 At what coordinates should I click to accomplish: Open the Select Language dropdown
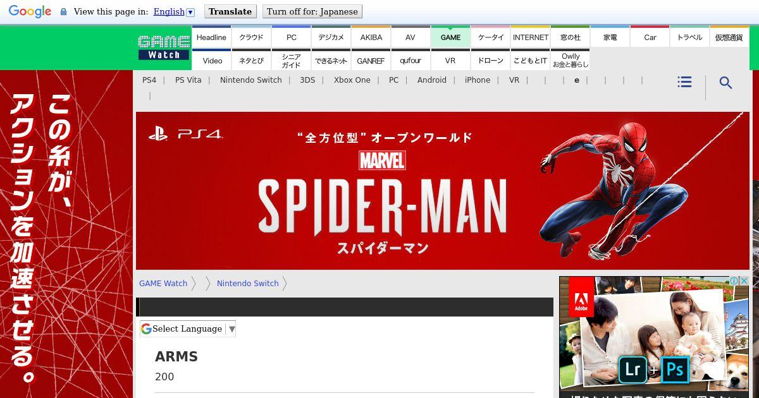point(188,329)
